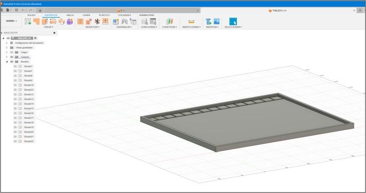
Task: Switch to the PLÁSTICO tab
Action: click(x=104, y=15)
